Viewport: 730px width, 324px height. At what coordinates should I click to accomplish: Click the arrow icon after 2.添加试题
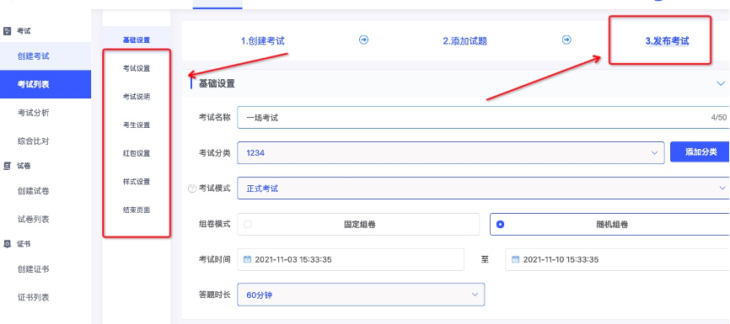[x=566, y=40]
